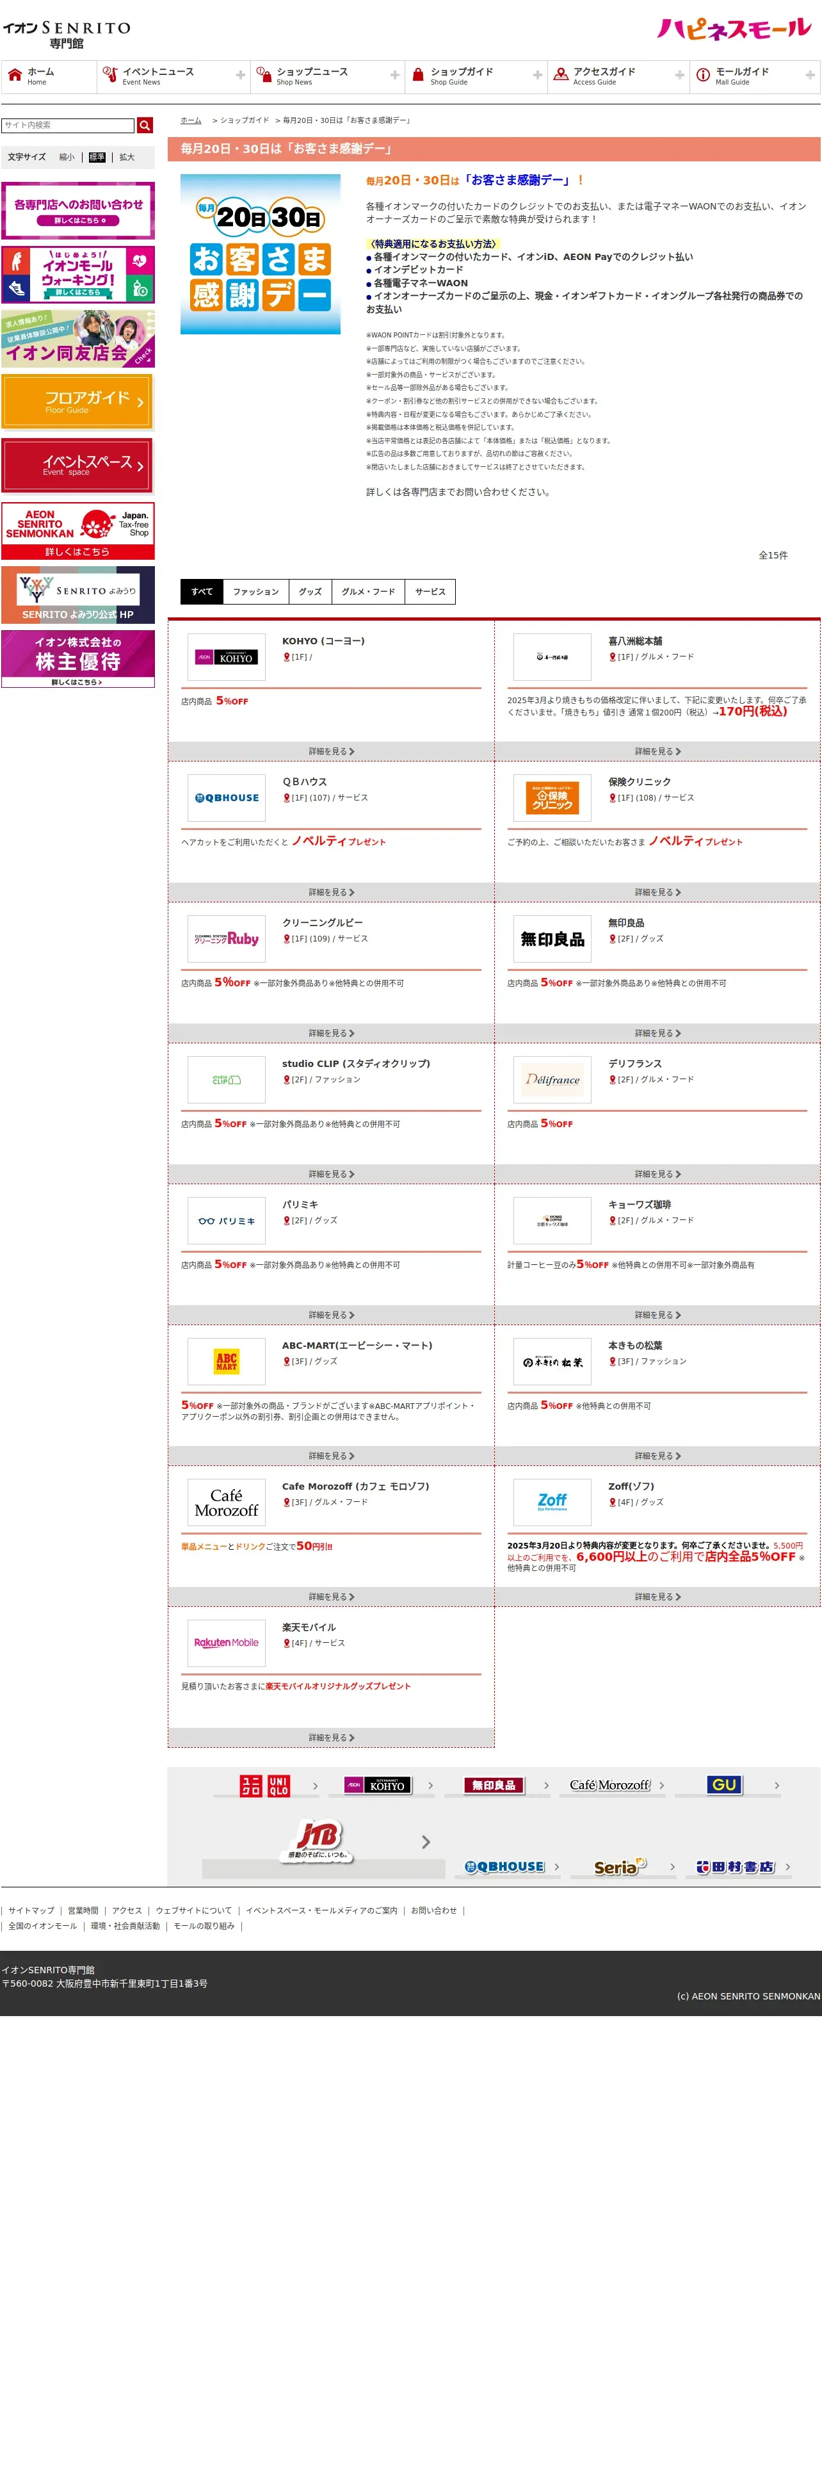Click the クリーニングルビー Ruby logo
Viewport: 822px width, 2467px height.
227,938
